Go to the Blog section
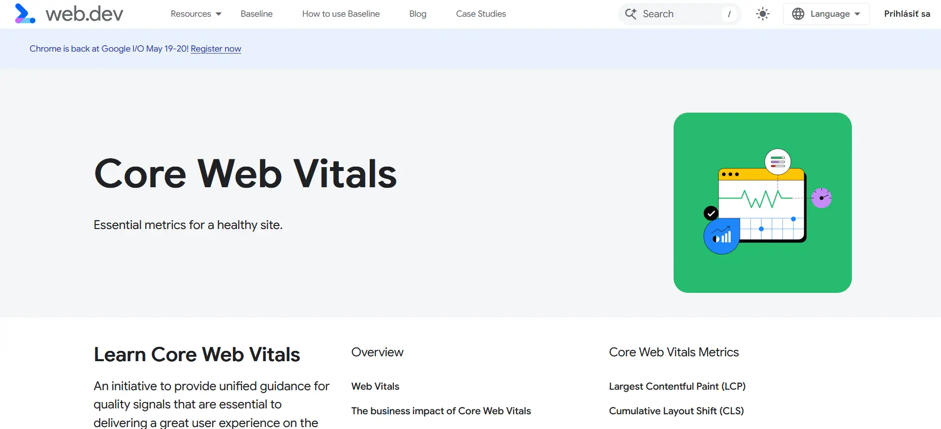This screenshot has width=941, height=429. click(x=418, y=14)
